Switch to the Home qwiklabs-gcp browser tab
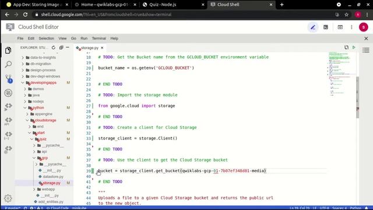This screenshot has height=210, width=373. tap(105, 5)
